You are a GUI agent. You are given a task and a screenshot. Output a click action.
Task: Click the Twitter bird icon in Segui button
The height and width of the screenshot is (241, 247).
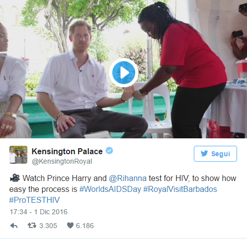(204, 154)
